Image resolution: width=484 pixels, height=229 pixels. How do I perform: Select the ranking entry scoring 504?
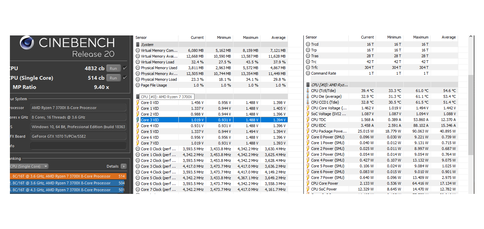click(x=68, y=183)
